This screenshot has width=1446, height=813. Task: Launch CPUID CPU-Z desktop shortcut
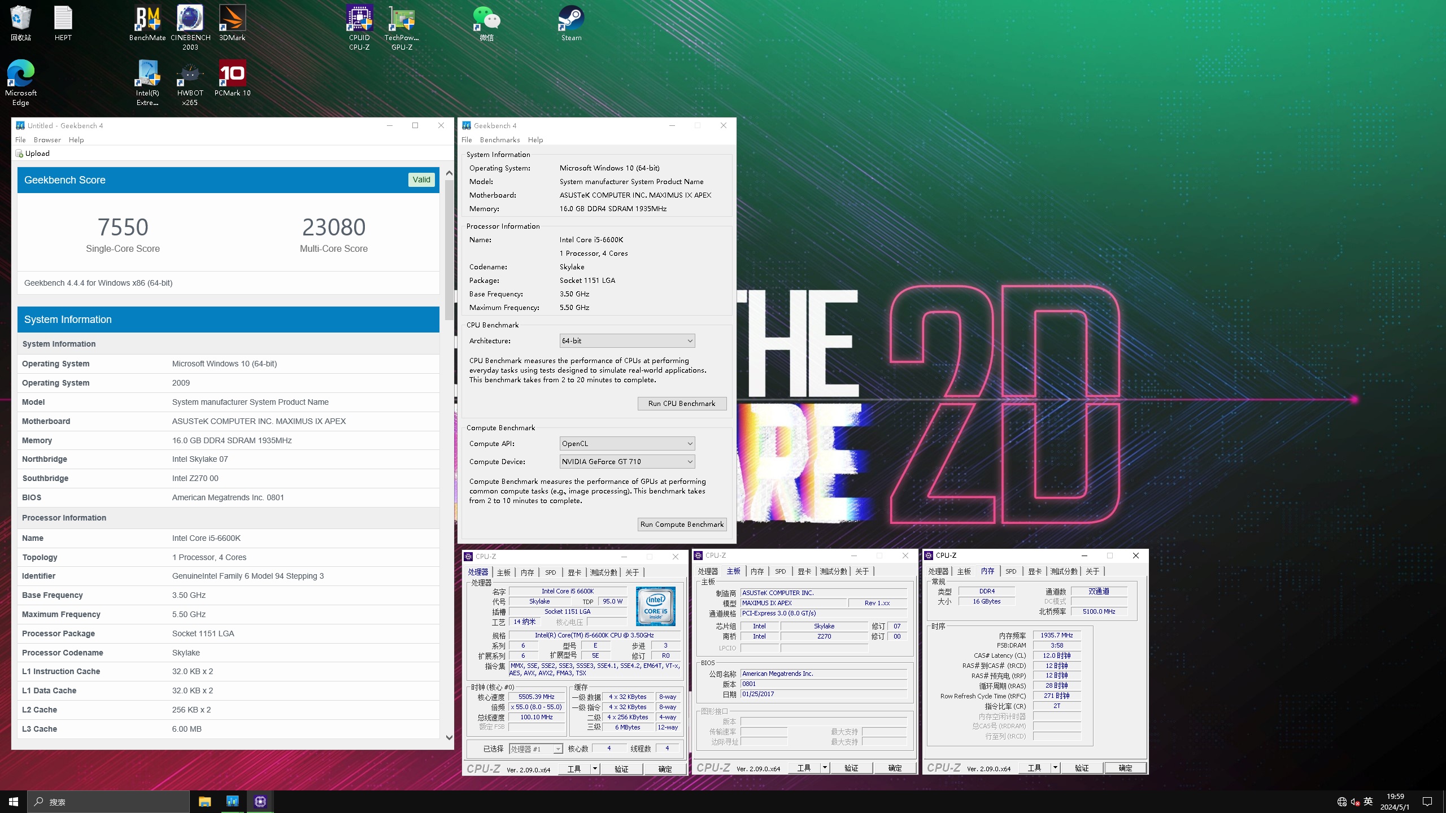coord(359,27)
